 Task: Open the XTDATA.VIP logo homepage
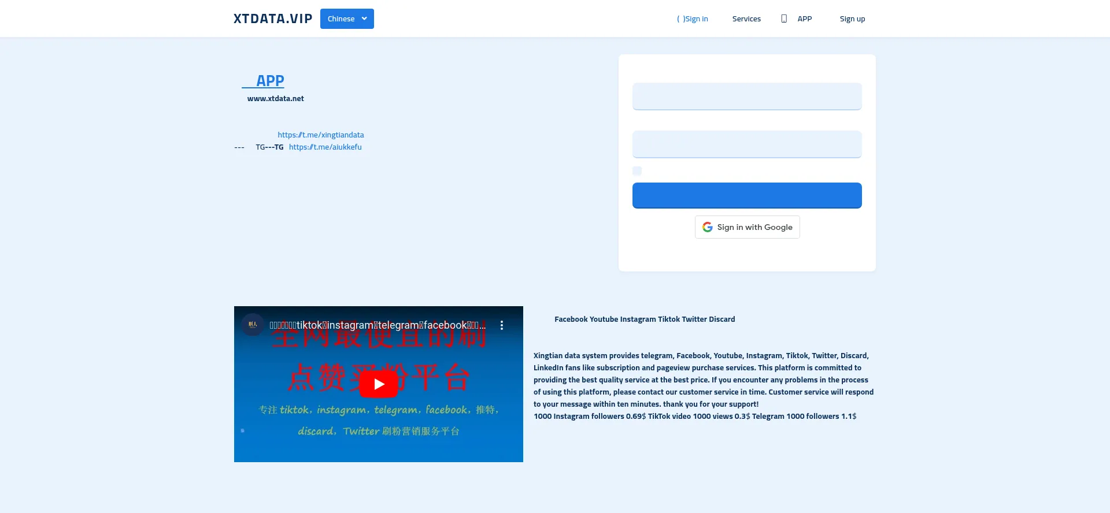coord(272,18)
